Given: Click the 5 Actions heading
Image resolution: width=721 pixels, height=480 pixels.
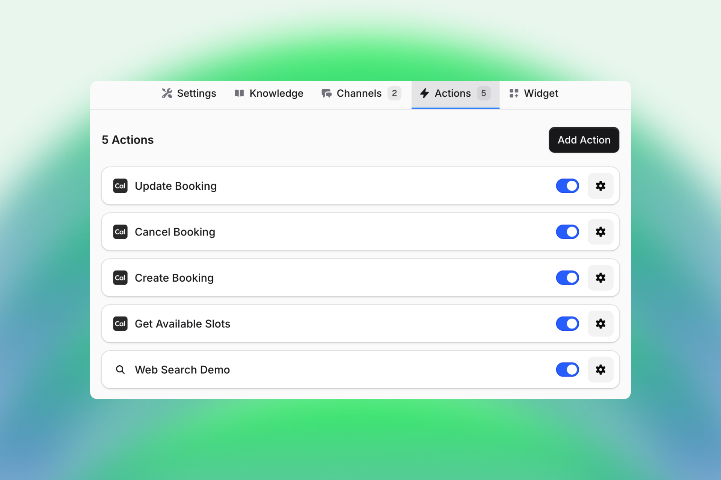Looking at the screenshot, I should pyautogui.click(x=128, y=140).
